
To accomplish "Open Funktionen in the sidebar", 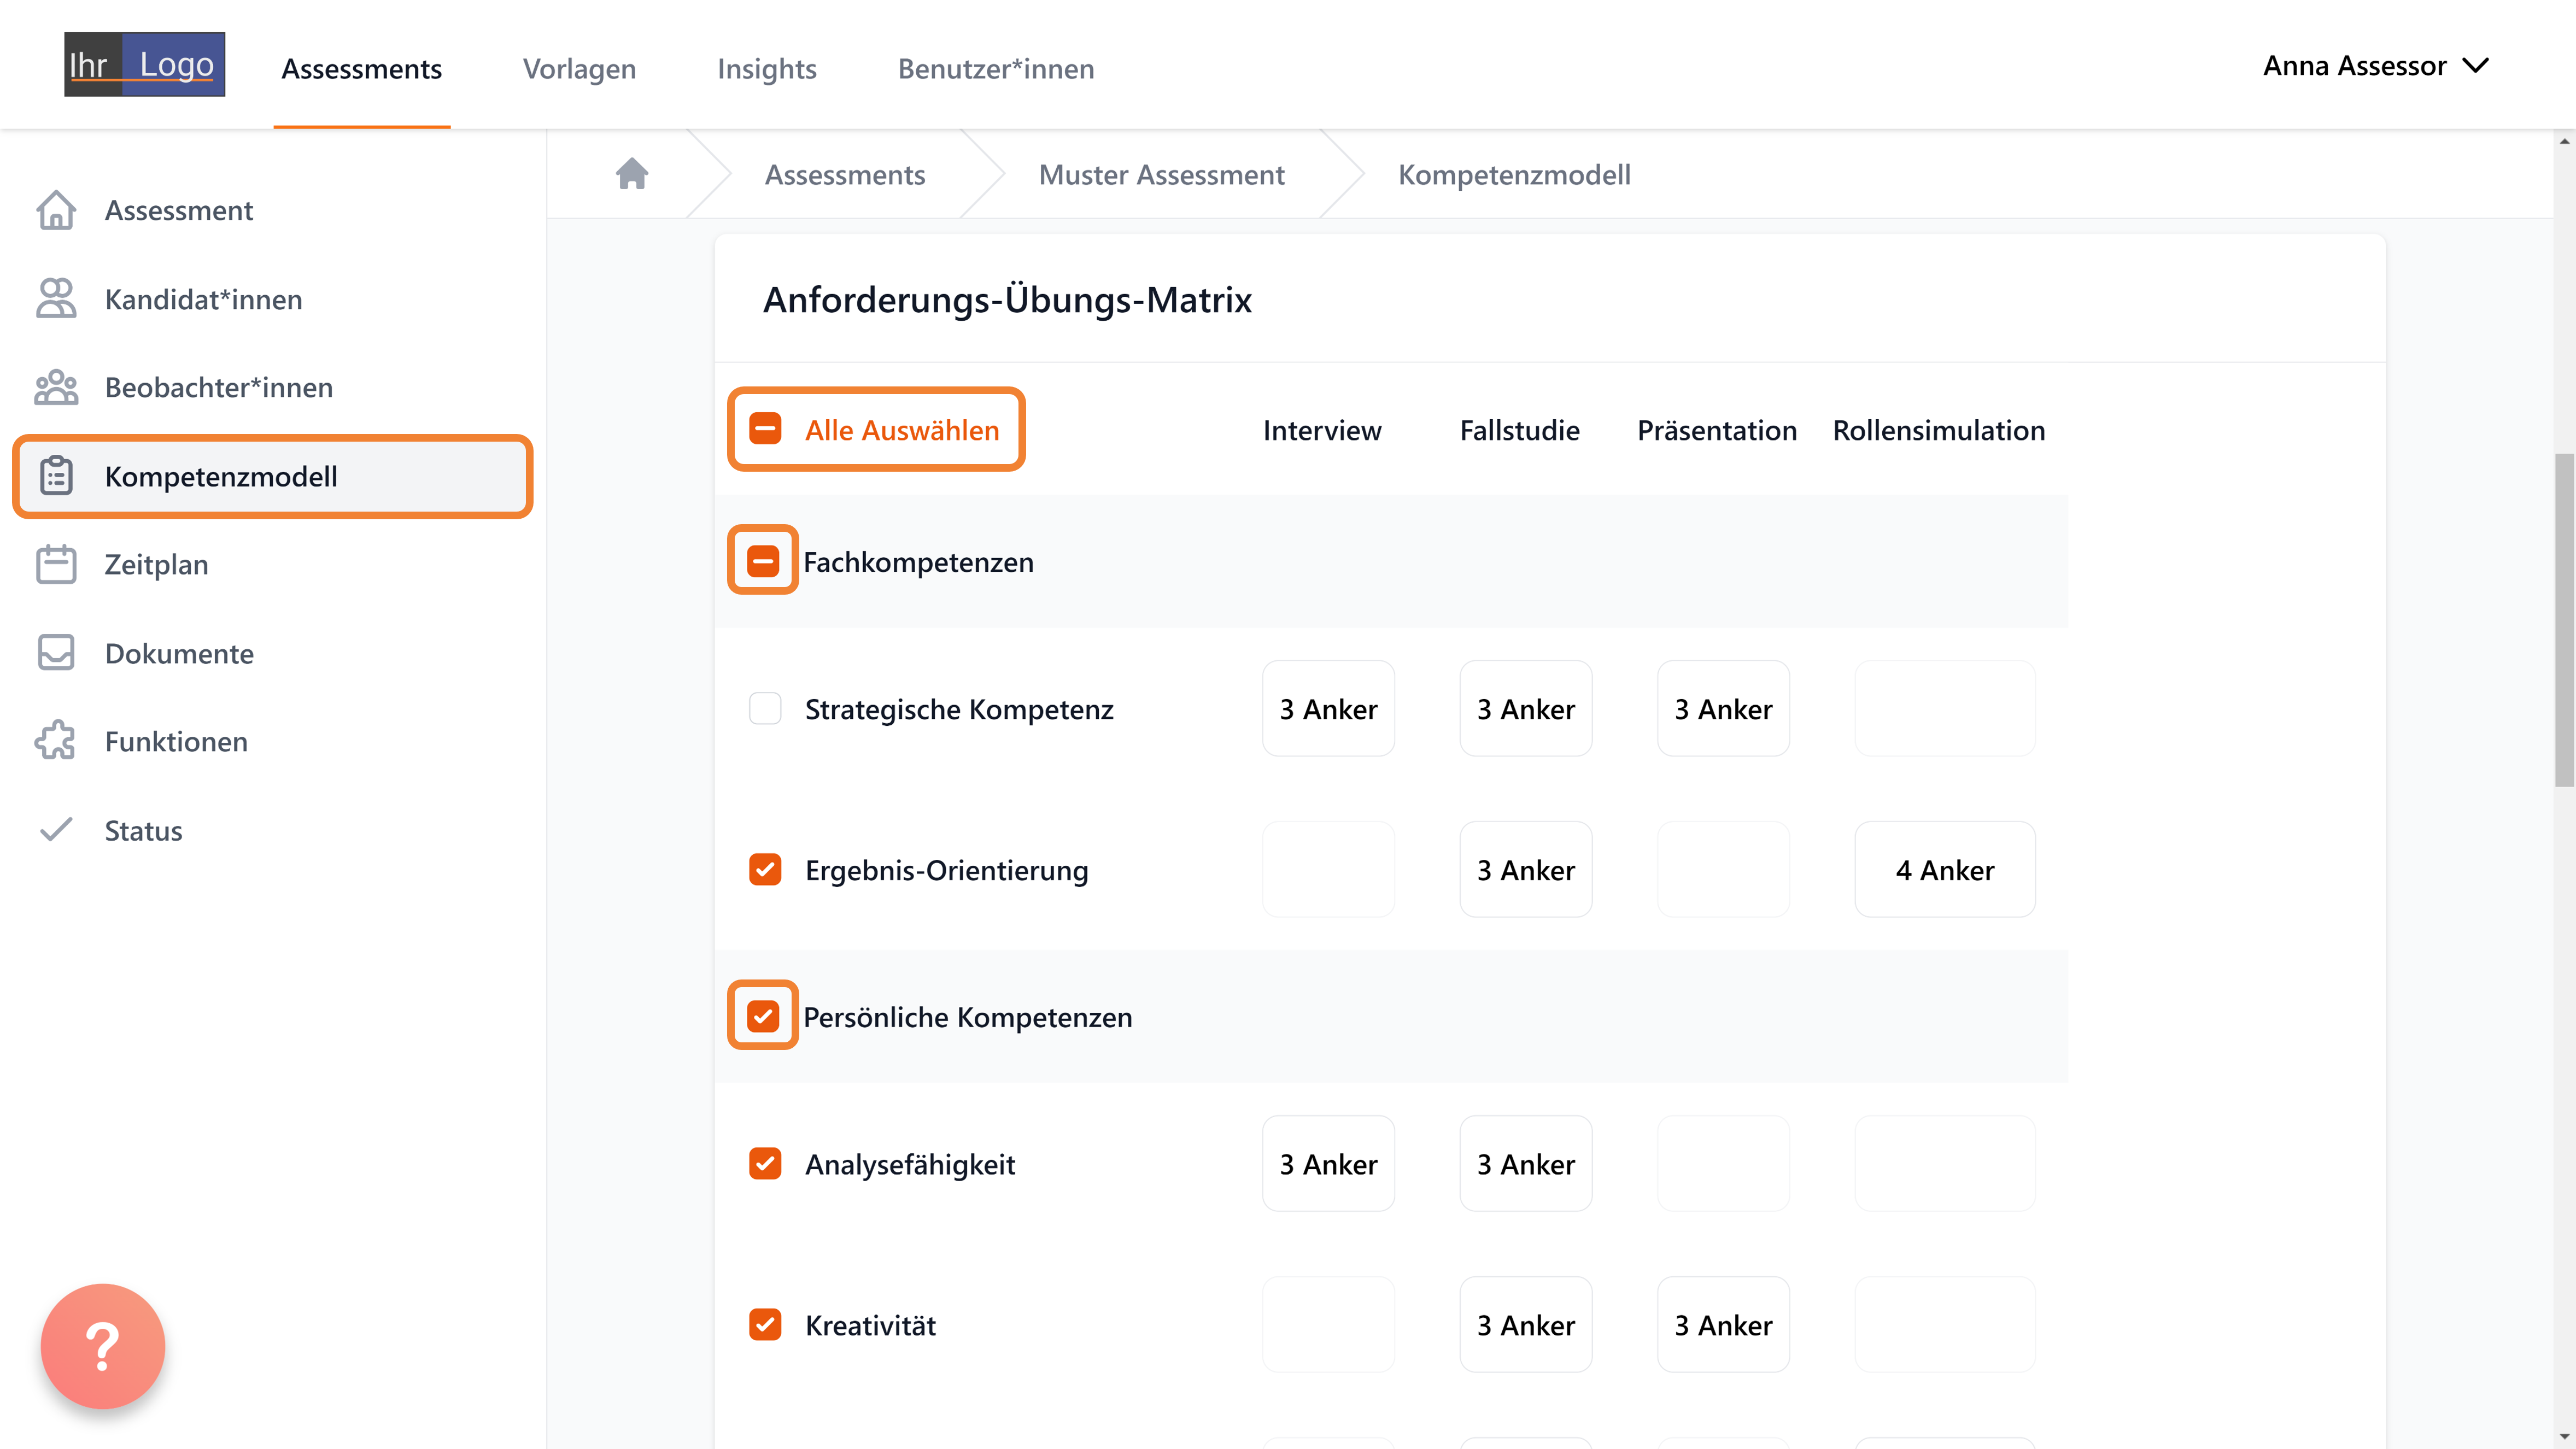I will tap(272, 741).
